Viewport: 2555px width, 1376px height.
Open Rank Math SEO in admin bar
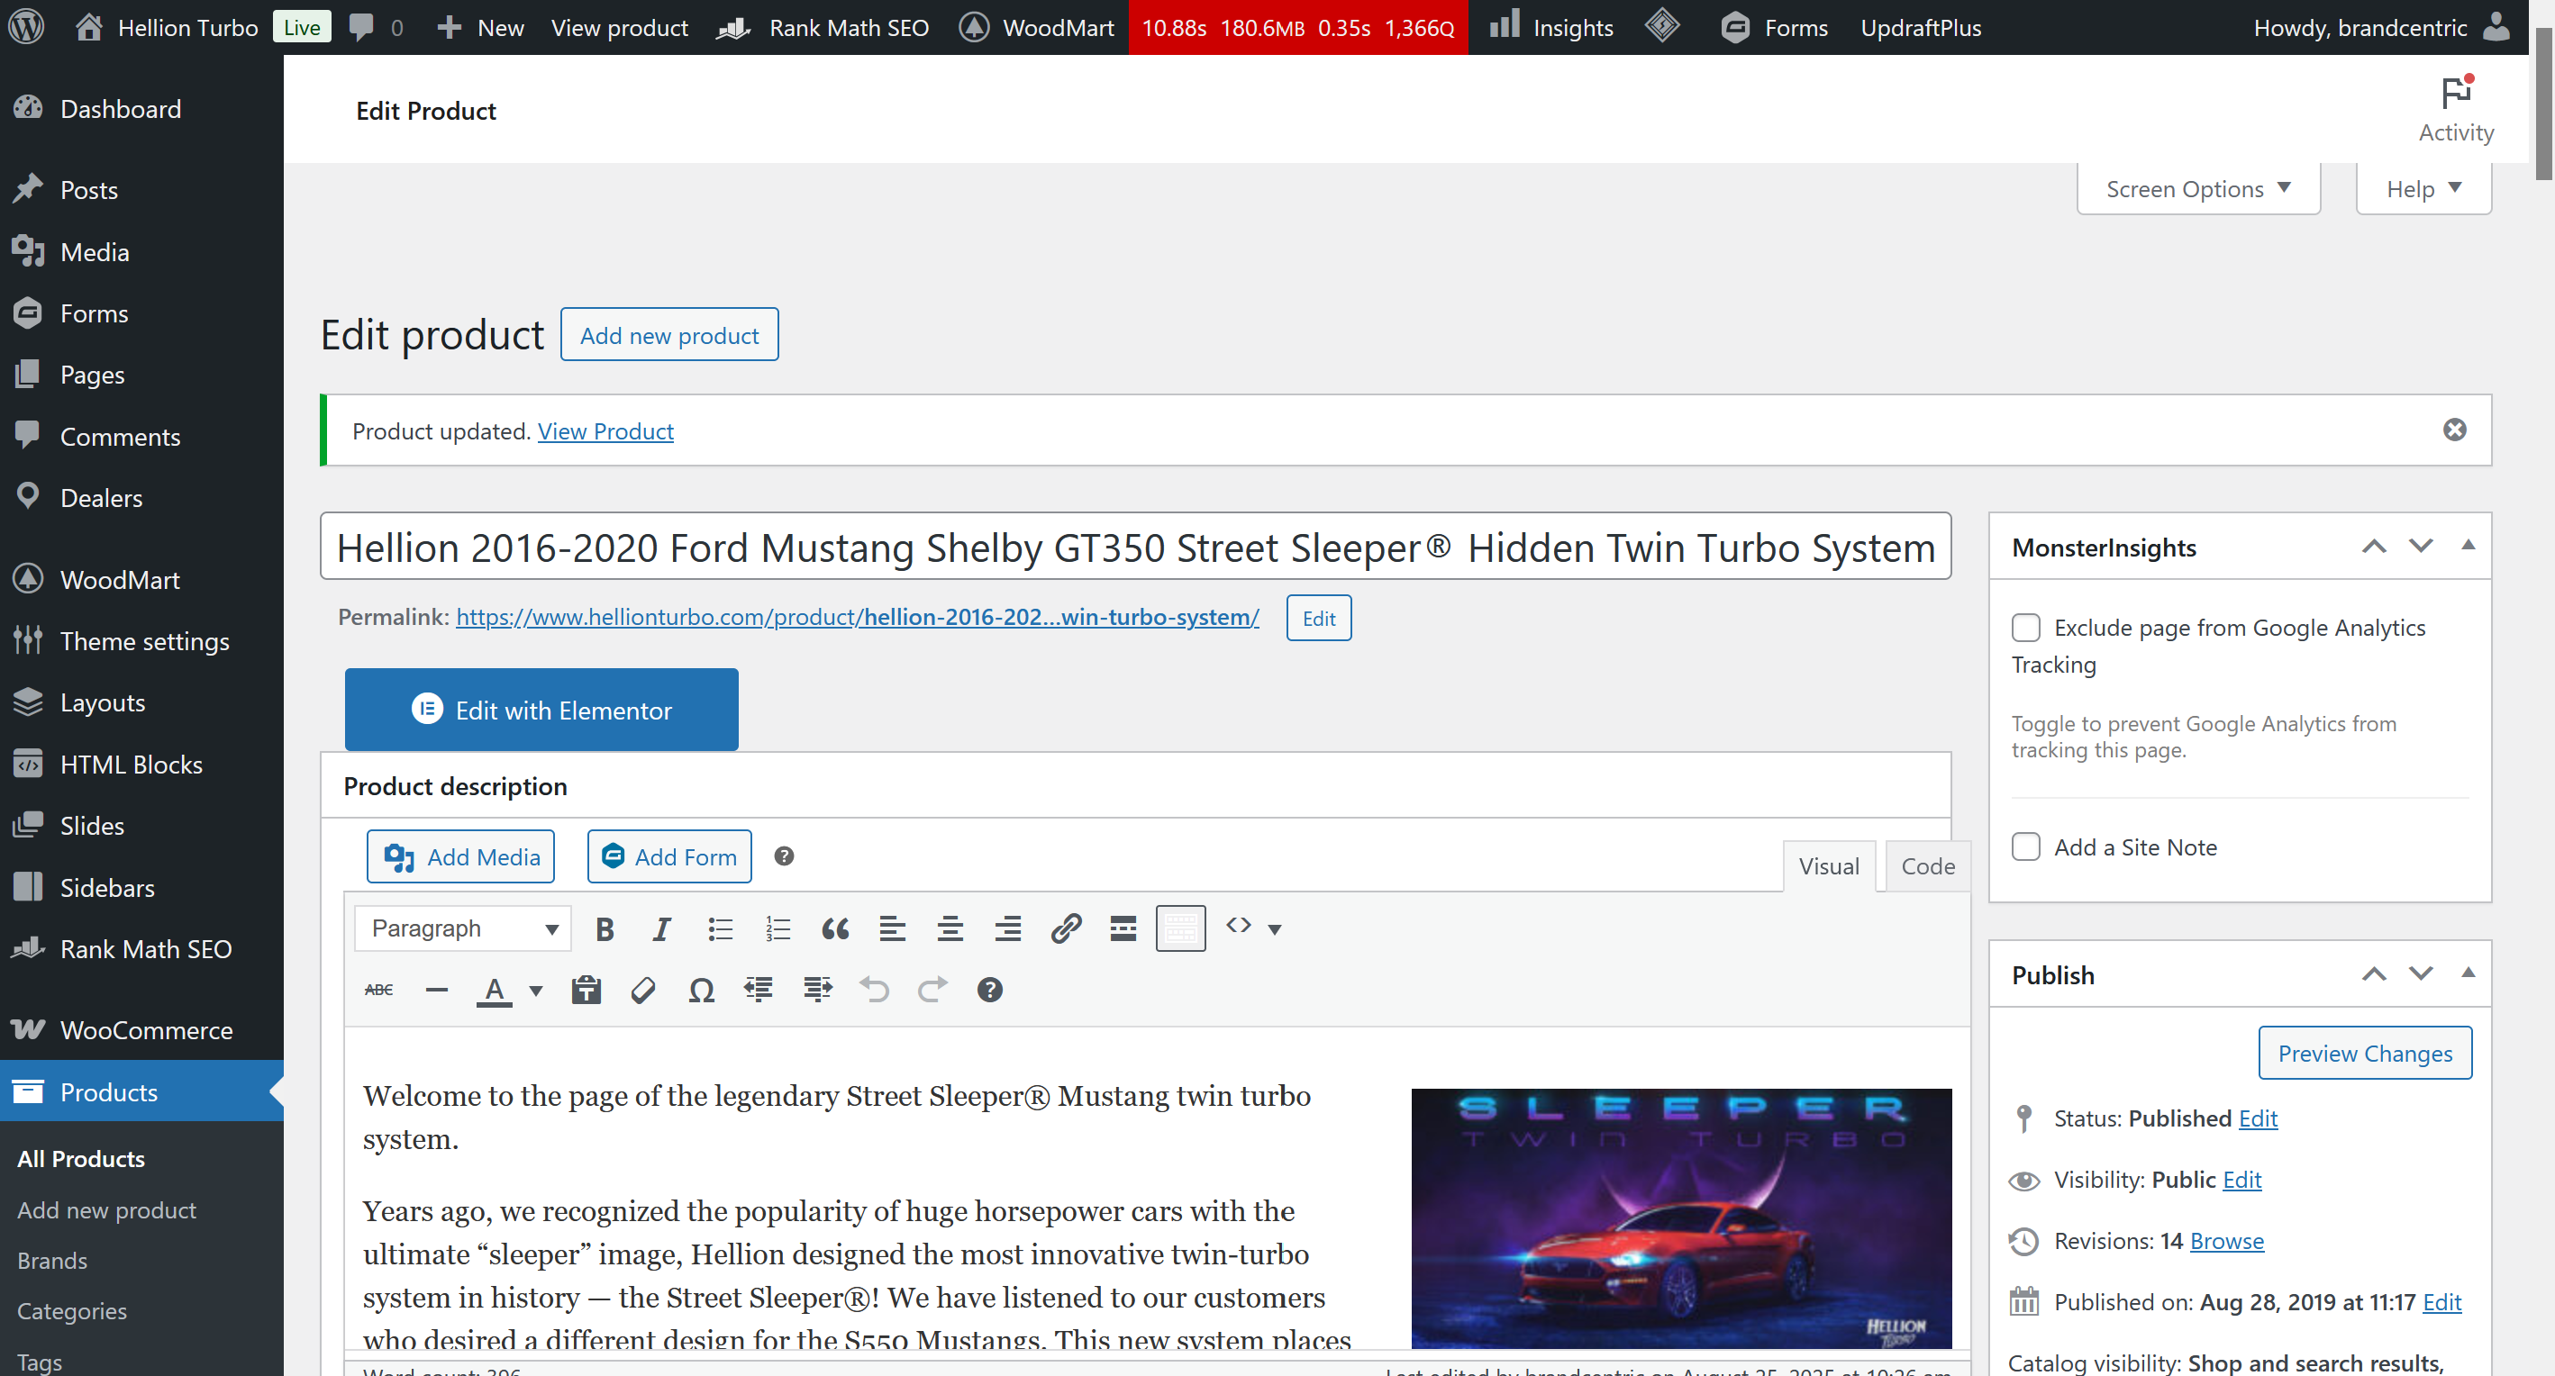(823, 28)
